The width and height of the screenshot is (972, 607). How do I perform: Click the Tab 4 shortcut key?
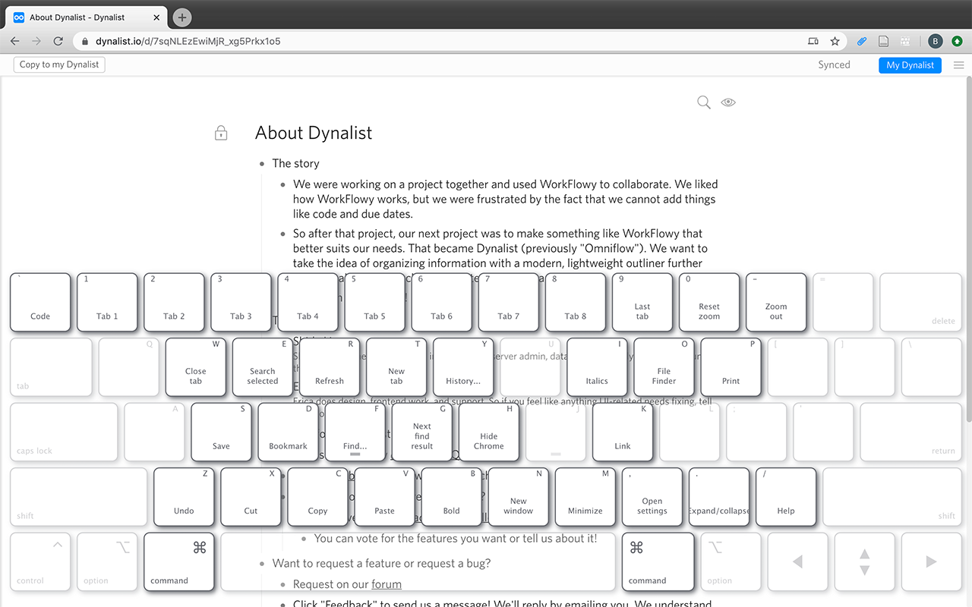[x=308, y=302]
